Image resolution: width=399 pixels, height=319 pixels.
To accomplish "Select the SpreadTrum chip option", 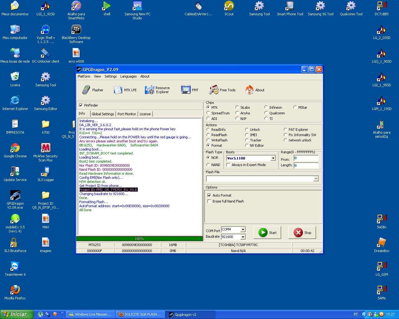I will (x=208, y=113).
